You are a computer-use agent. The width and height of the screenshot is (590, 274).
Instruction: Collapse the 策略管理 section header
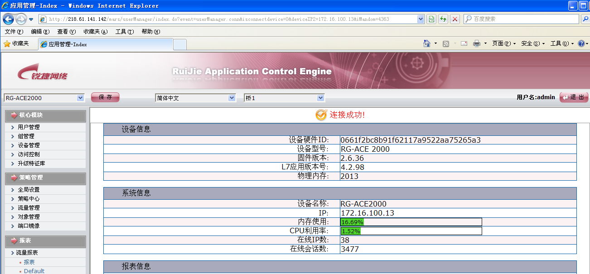(x=45, y=178)
